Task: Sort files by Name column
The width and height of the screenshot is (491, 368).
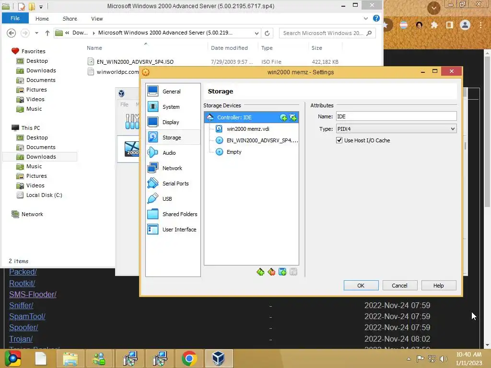Action: pos(94,48)
